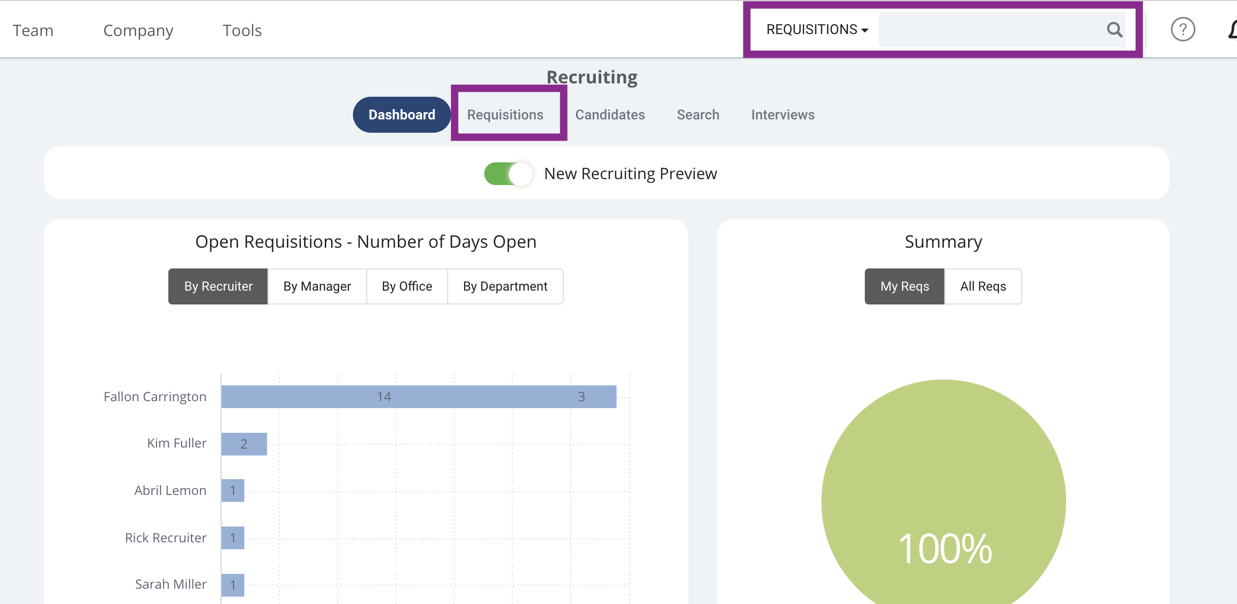Click the search magnifier icon
This screenshot has width=1237, height=604.
click(1114, 30)
